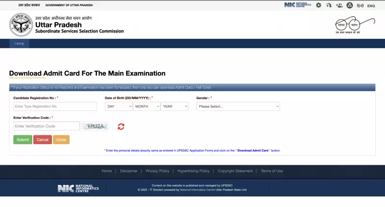Open the YEAR dropdown
The width and height of the screenshot is (385, 207).
[175, 106]
